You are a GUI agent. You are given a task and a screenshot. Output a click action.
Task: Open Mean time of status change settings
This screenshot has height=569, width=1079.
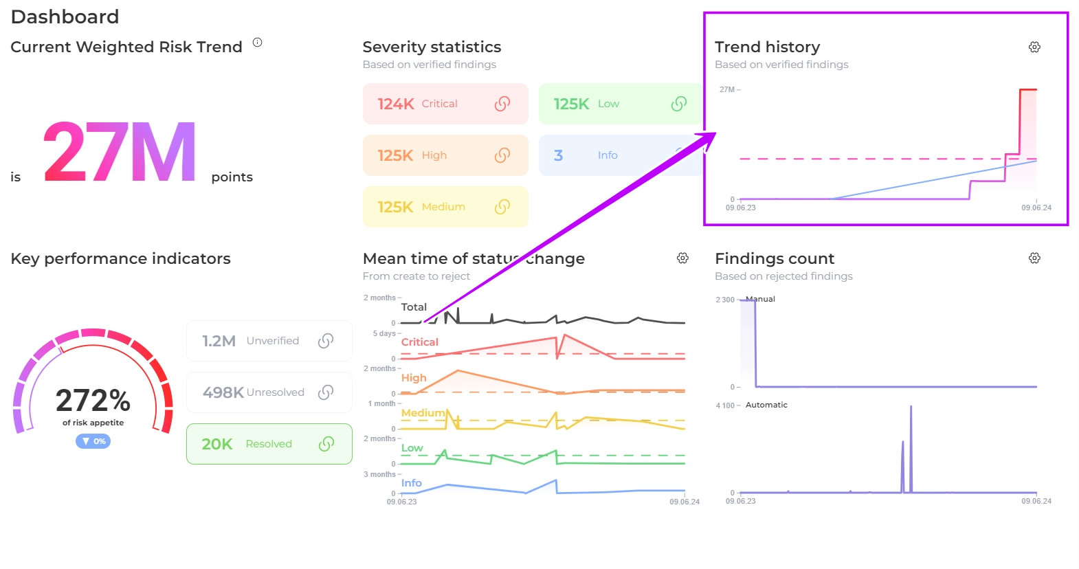point(682,258)
